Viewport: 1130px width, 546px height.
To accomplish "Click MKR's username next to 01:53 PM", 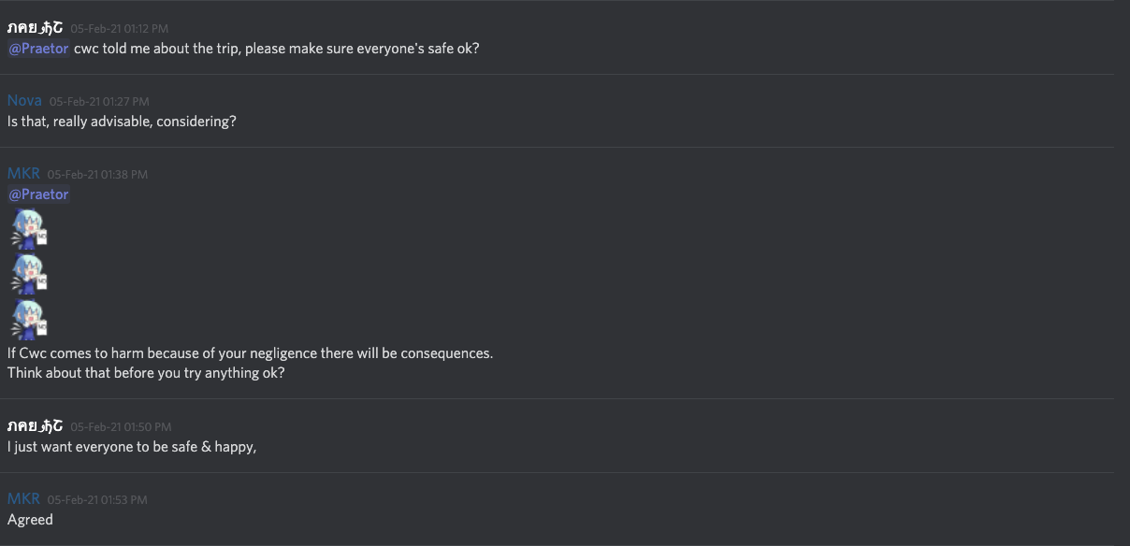I will [23, 499].
